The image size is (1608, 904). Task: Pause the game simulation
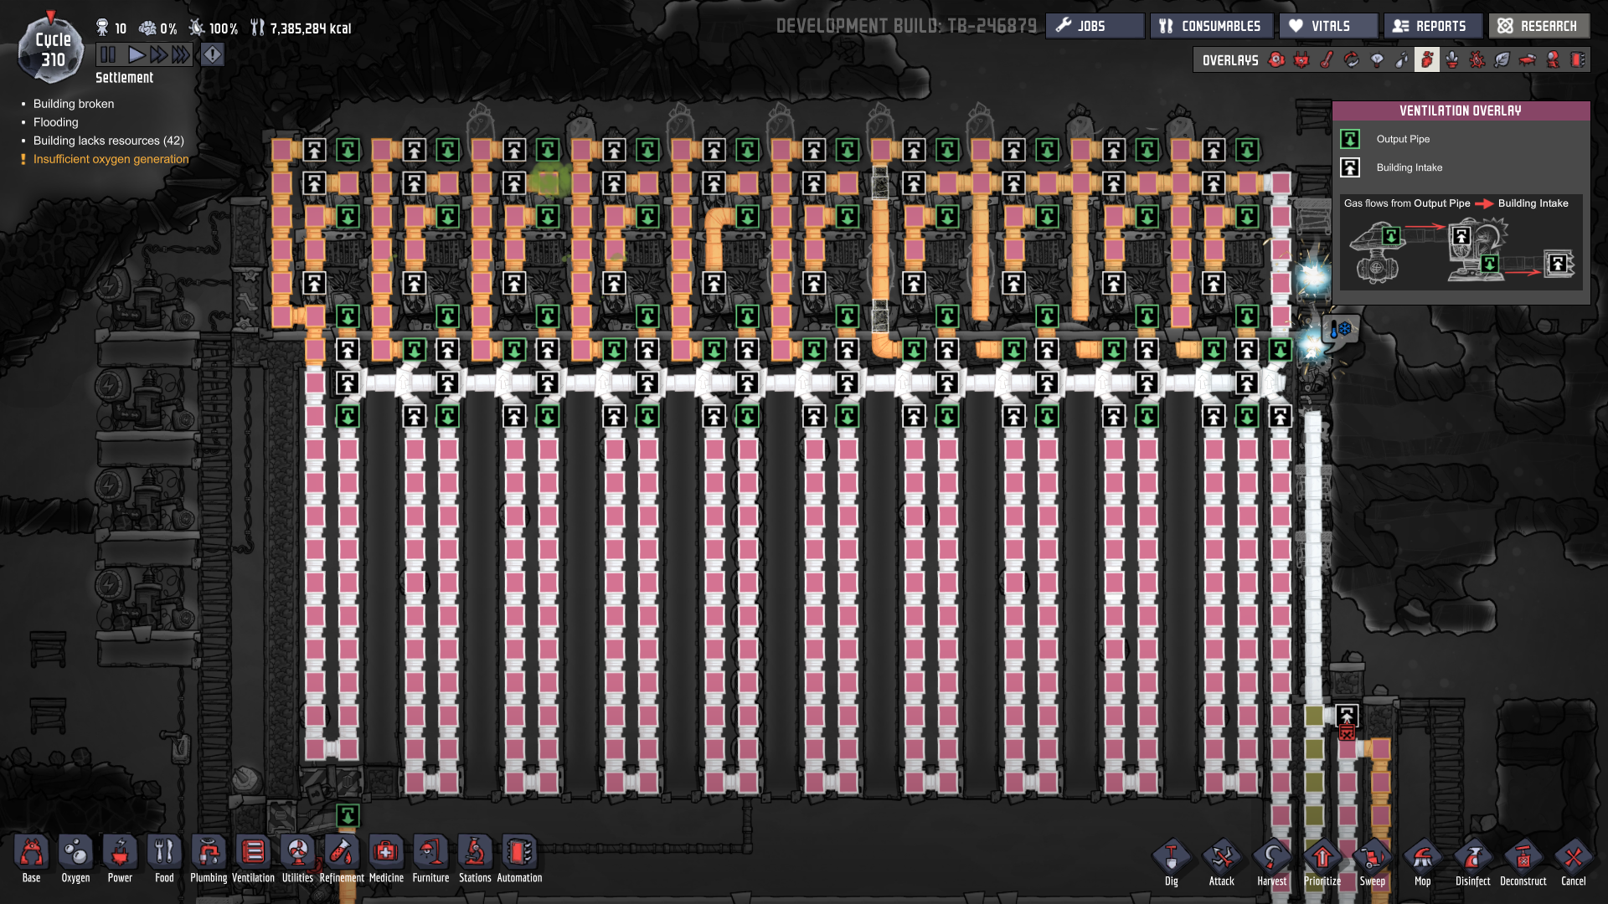pos(108,55)
